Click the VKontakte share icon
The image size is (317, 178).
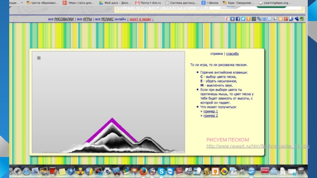coord(233,19)
